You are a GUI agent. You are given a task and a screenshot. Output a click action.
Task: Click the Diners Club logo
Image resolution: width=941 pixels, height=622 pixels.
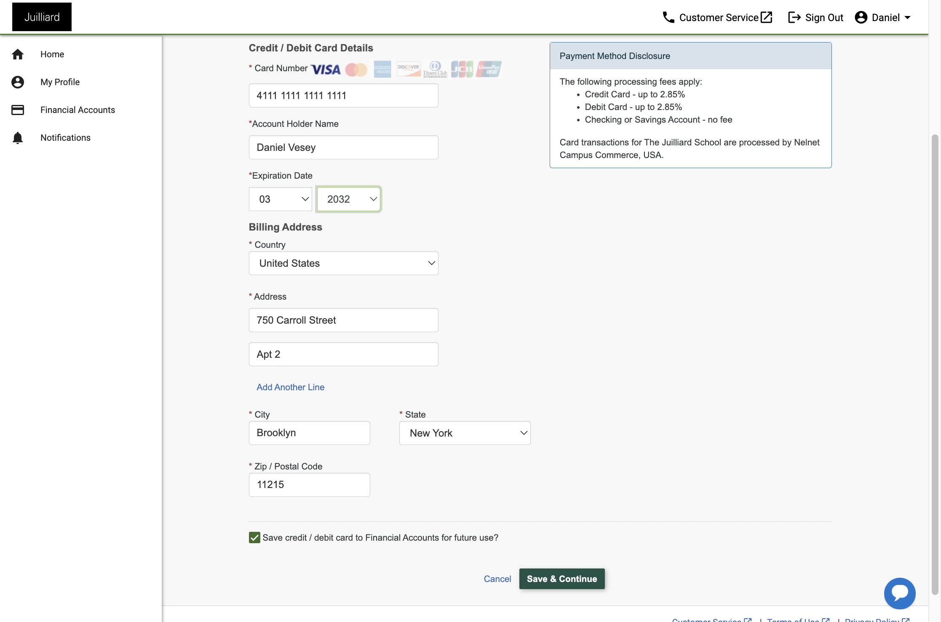[435, 70]
